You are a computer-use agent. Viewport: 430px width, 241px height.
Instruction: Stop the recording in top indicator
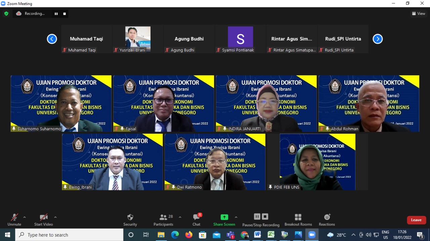(64, 14)
